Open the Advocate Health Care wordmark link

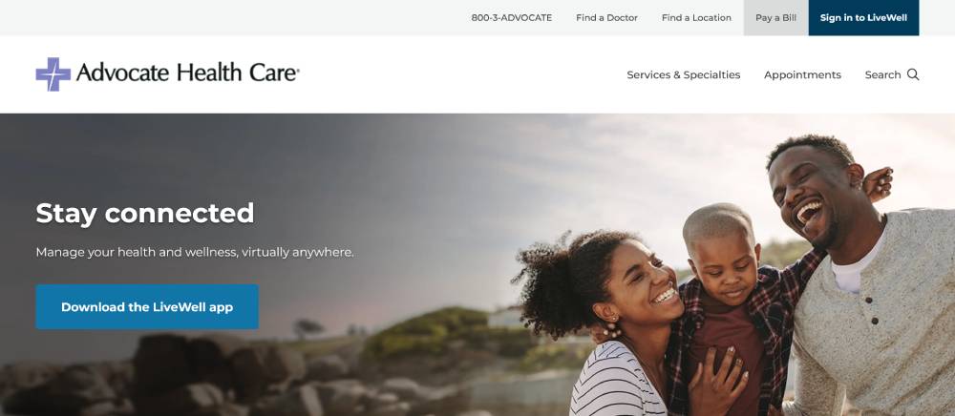point(187,73)
